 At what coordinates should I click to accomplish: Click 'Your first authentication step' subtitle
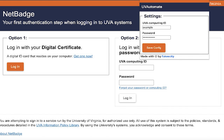[x=67, y=22]
